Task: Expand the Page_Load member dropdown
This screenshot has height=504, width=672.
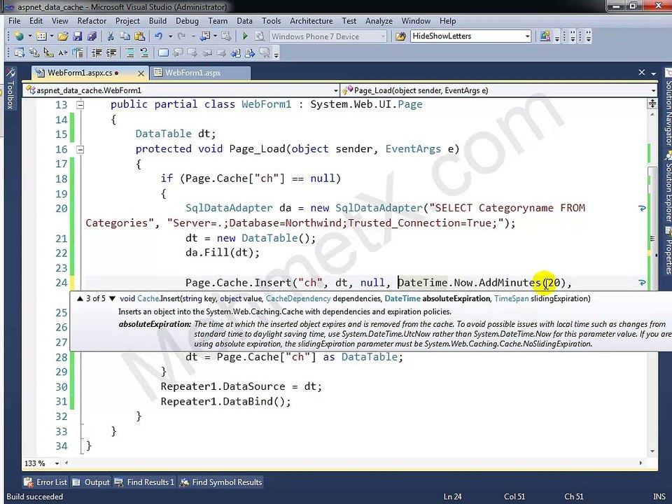Action: (653, 90)
